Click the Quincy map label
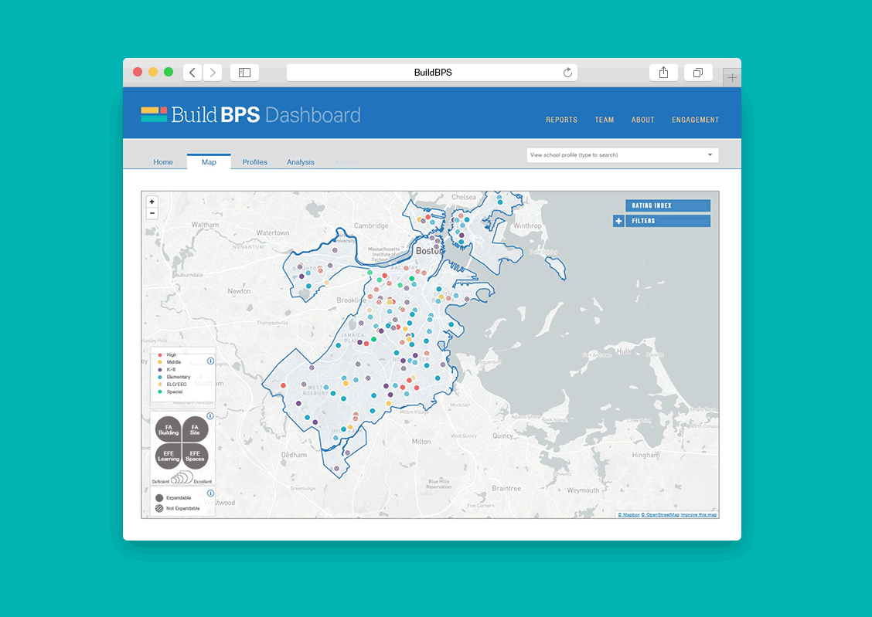 [x=502, y=436]
